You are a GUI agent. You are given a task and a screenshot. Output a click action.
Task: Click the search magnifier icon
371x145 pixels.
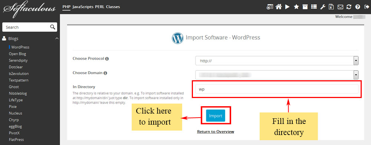point(53,27)
